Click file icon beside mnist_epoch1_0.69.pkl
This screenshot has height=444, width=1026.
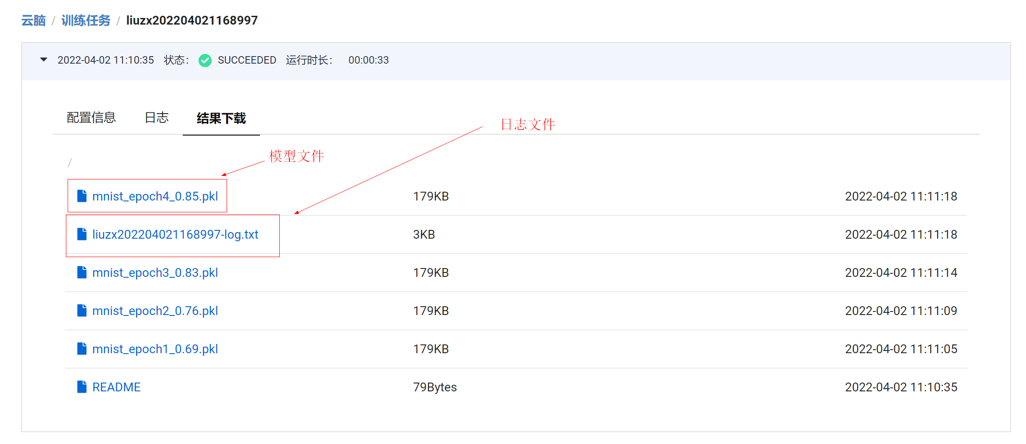pyautogui.click(x=82, y=349)
